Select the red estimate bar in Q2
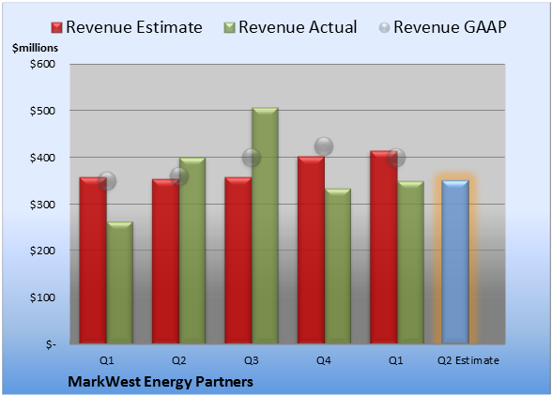This screenshot has width=552, height=396. (165, 261)
